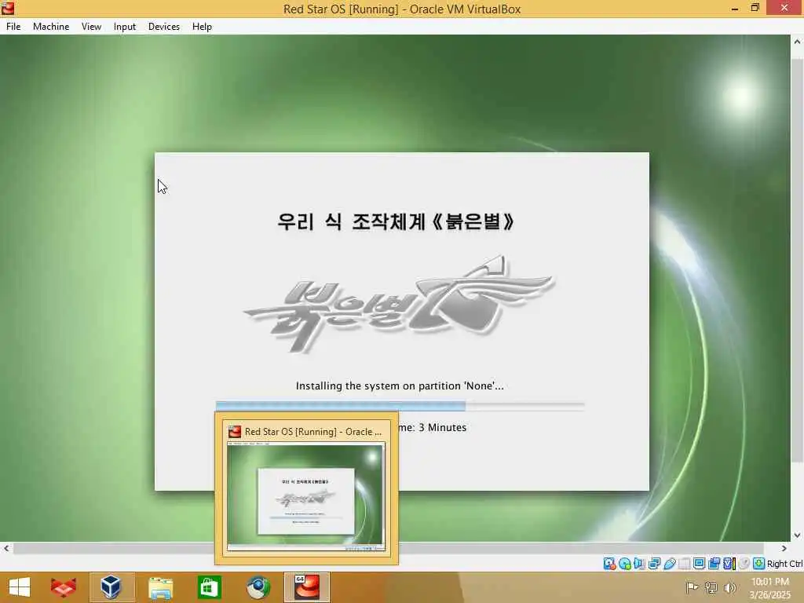Click the recording status icon
804x603 pixels.
tap(714, 564)
